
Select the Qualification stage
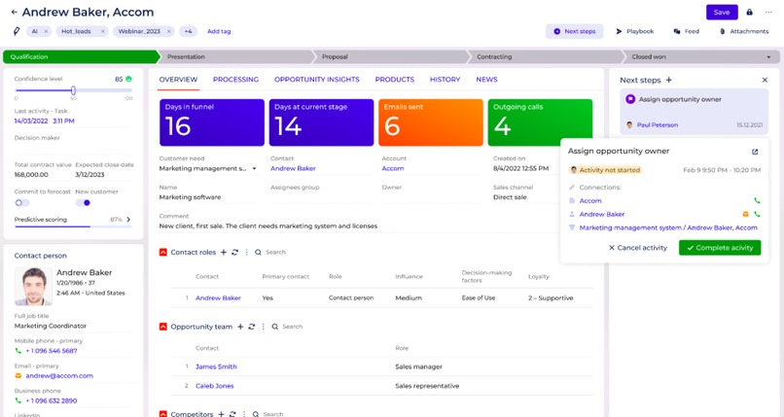(x=81, y=57)
